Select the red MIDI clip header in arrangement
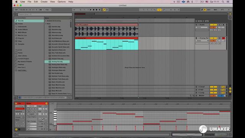The width and height of the screenshot is (245, 138). [106, 38]
